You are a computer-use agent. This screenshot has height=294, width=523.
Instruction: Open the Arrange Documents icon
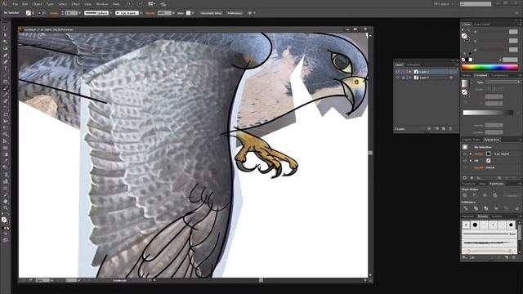[152, 4]
